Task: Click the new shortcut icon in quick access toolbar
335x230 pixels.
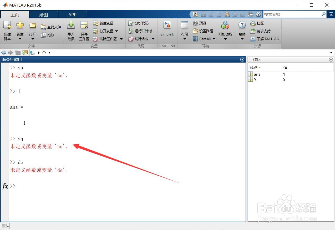Action: [x=195, y=14]
